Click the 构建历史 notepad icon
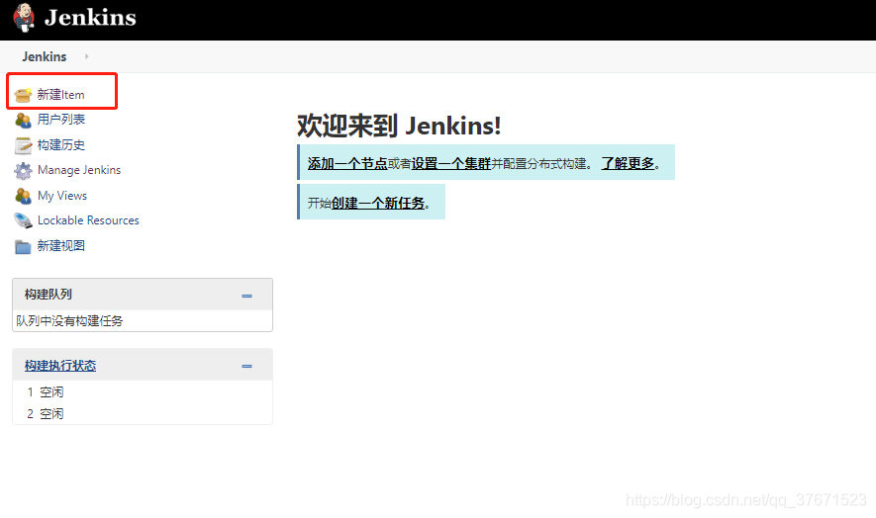Screen dimensions: 876x518 [x=23, y=145]
